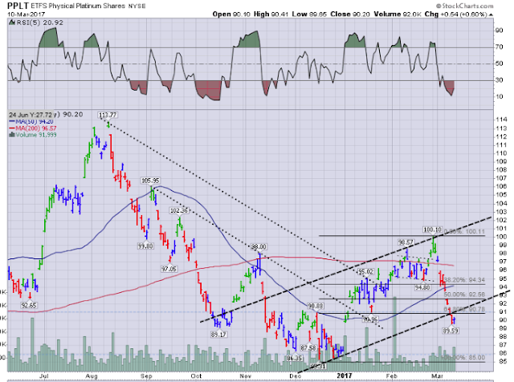This screenshot has width=514, height=382.
Task: Click the 113.77 peak price label
Action: 108,115
